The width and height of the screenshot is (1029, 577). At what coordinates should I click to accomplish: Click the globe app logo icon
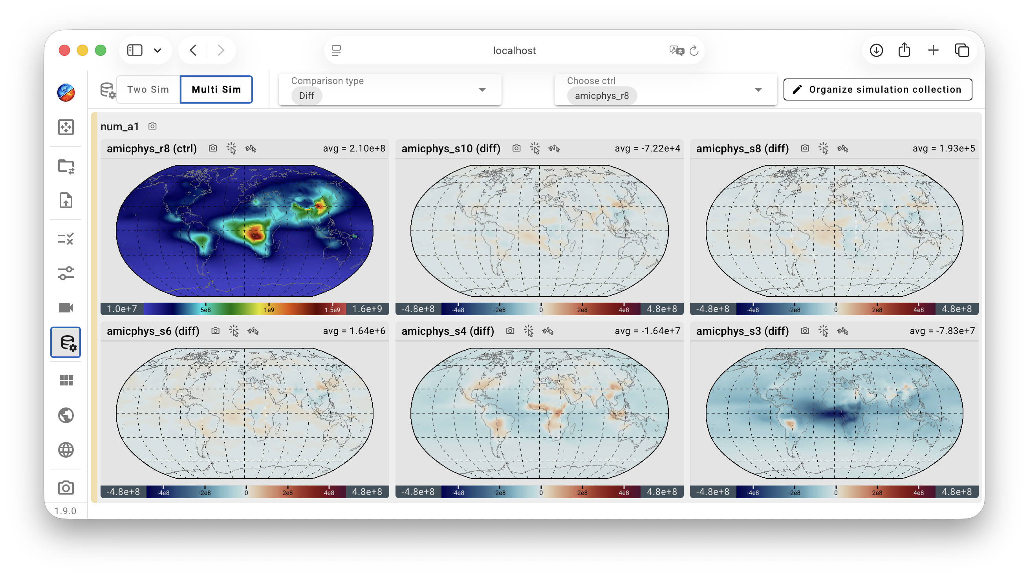tap(66, 93)
